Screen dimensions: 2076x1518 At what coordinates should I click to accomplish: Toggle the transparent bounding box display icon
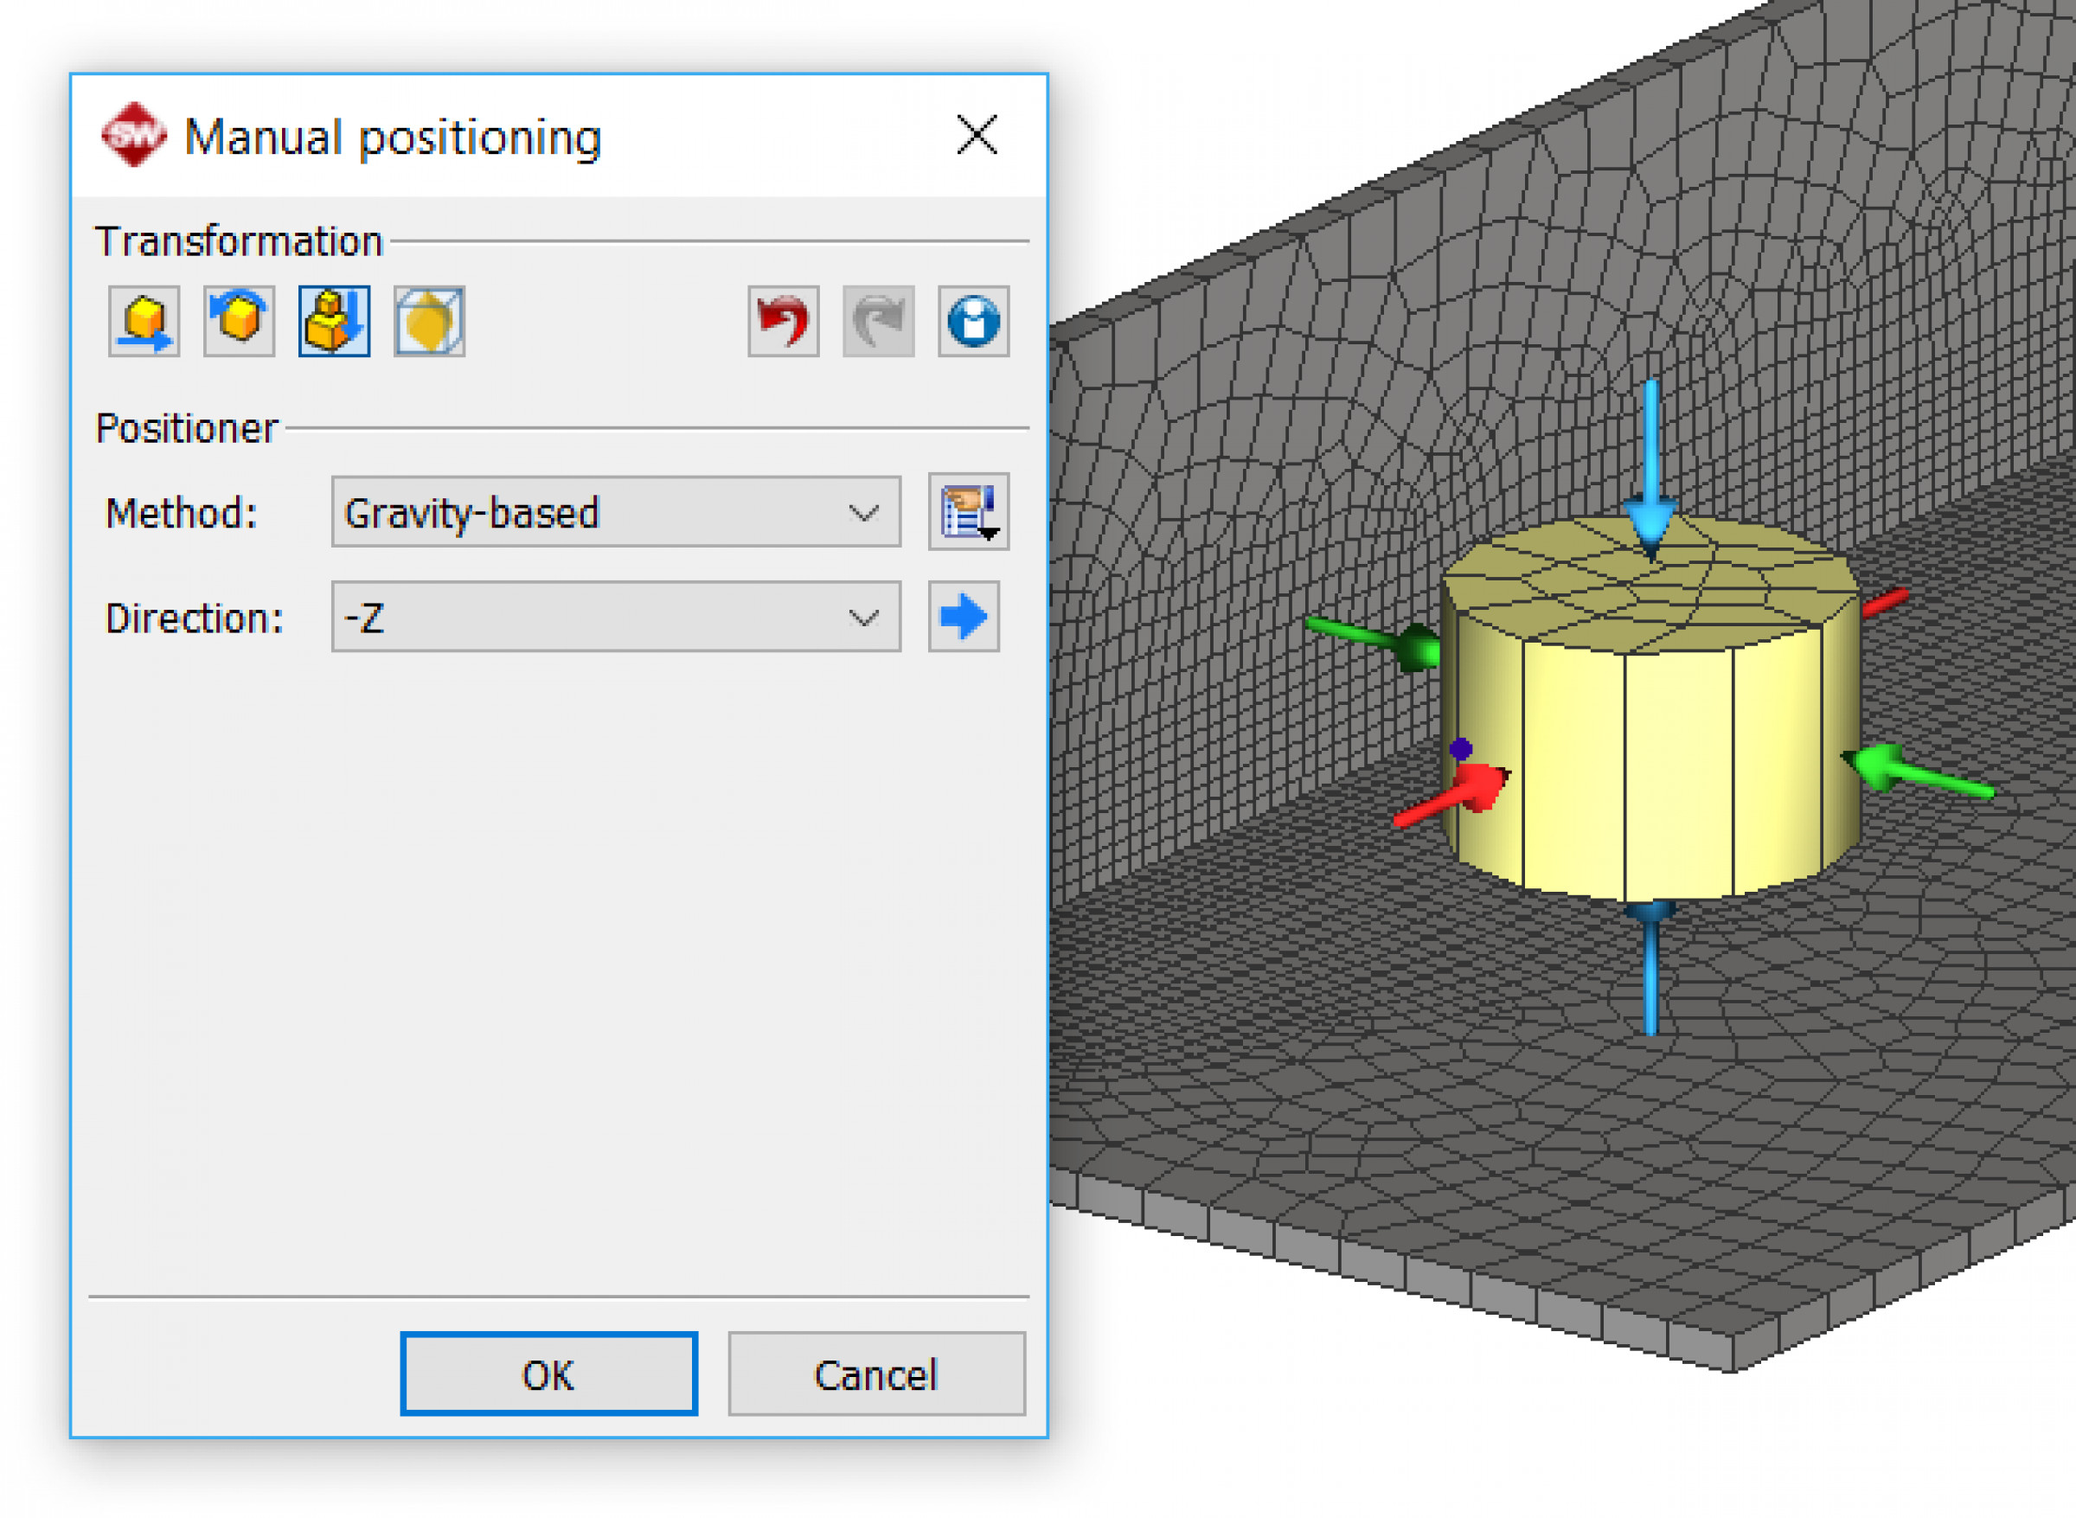(429, 322)
